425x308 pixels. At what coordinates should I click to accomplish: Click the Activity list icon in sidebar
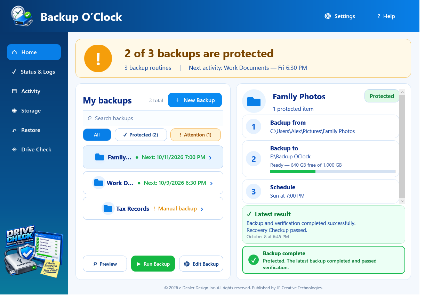14,91
